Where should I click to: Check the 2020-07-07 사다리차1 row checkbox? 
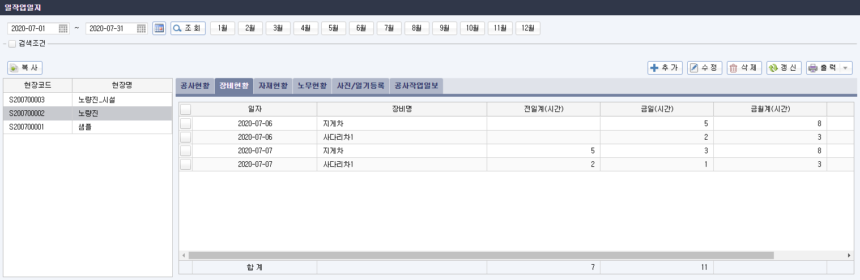[x=186, y=165]
